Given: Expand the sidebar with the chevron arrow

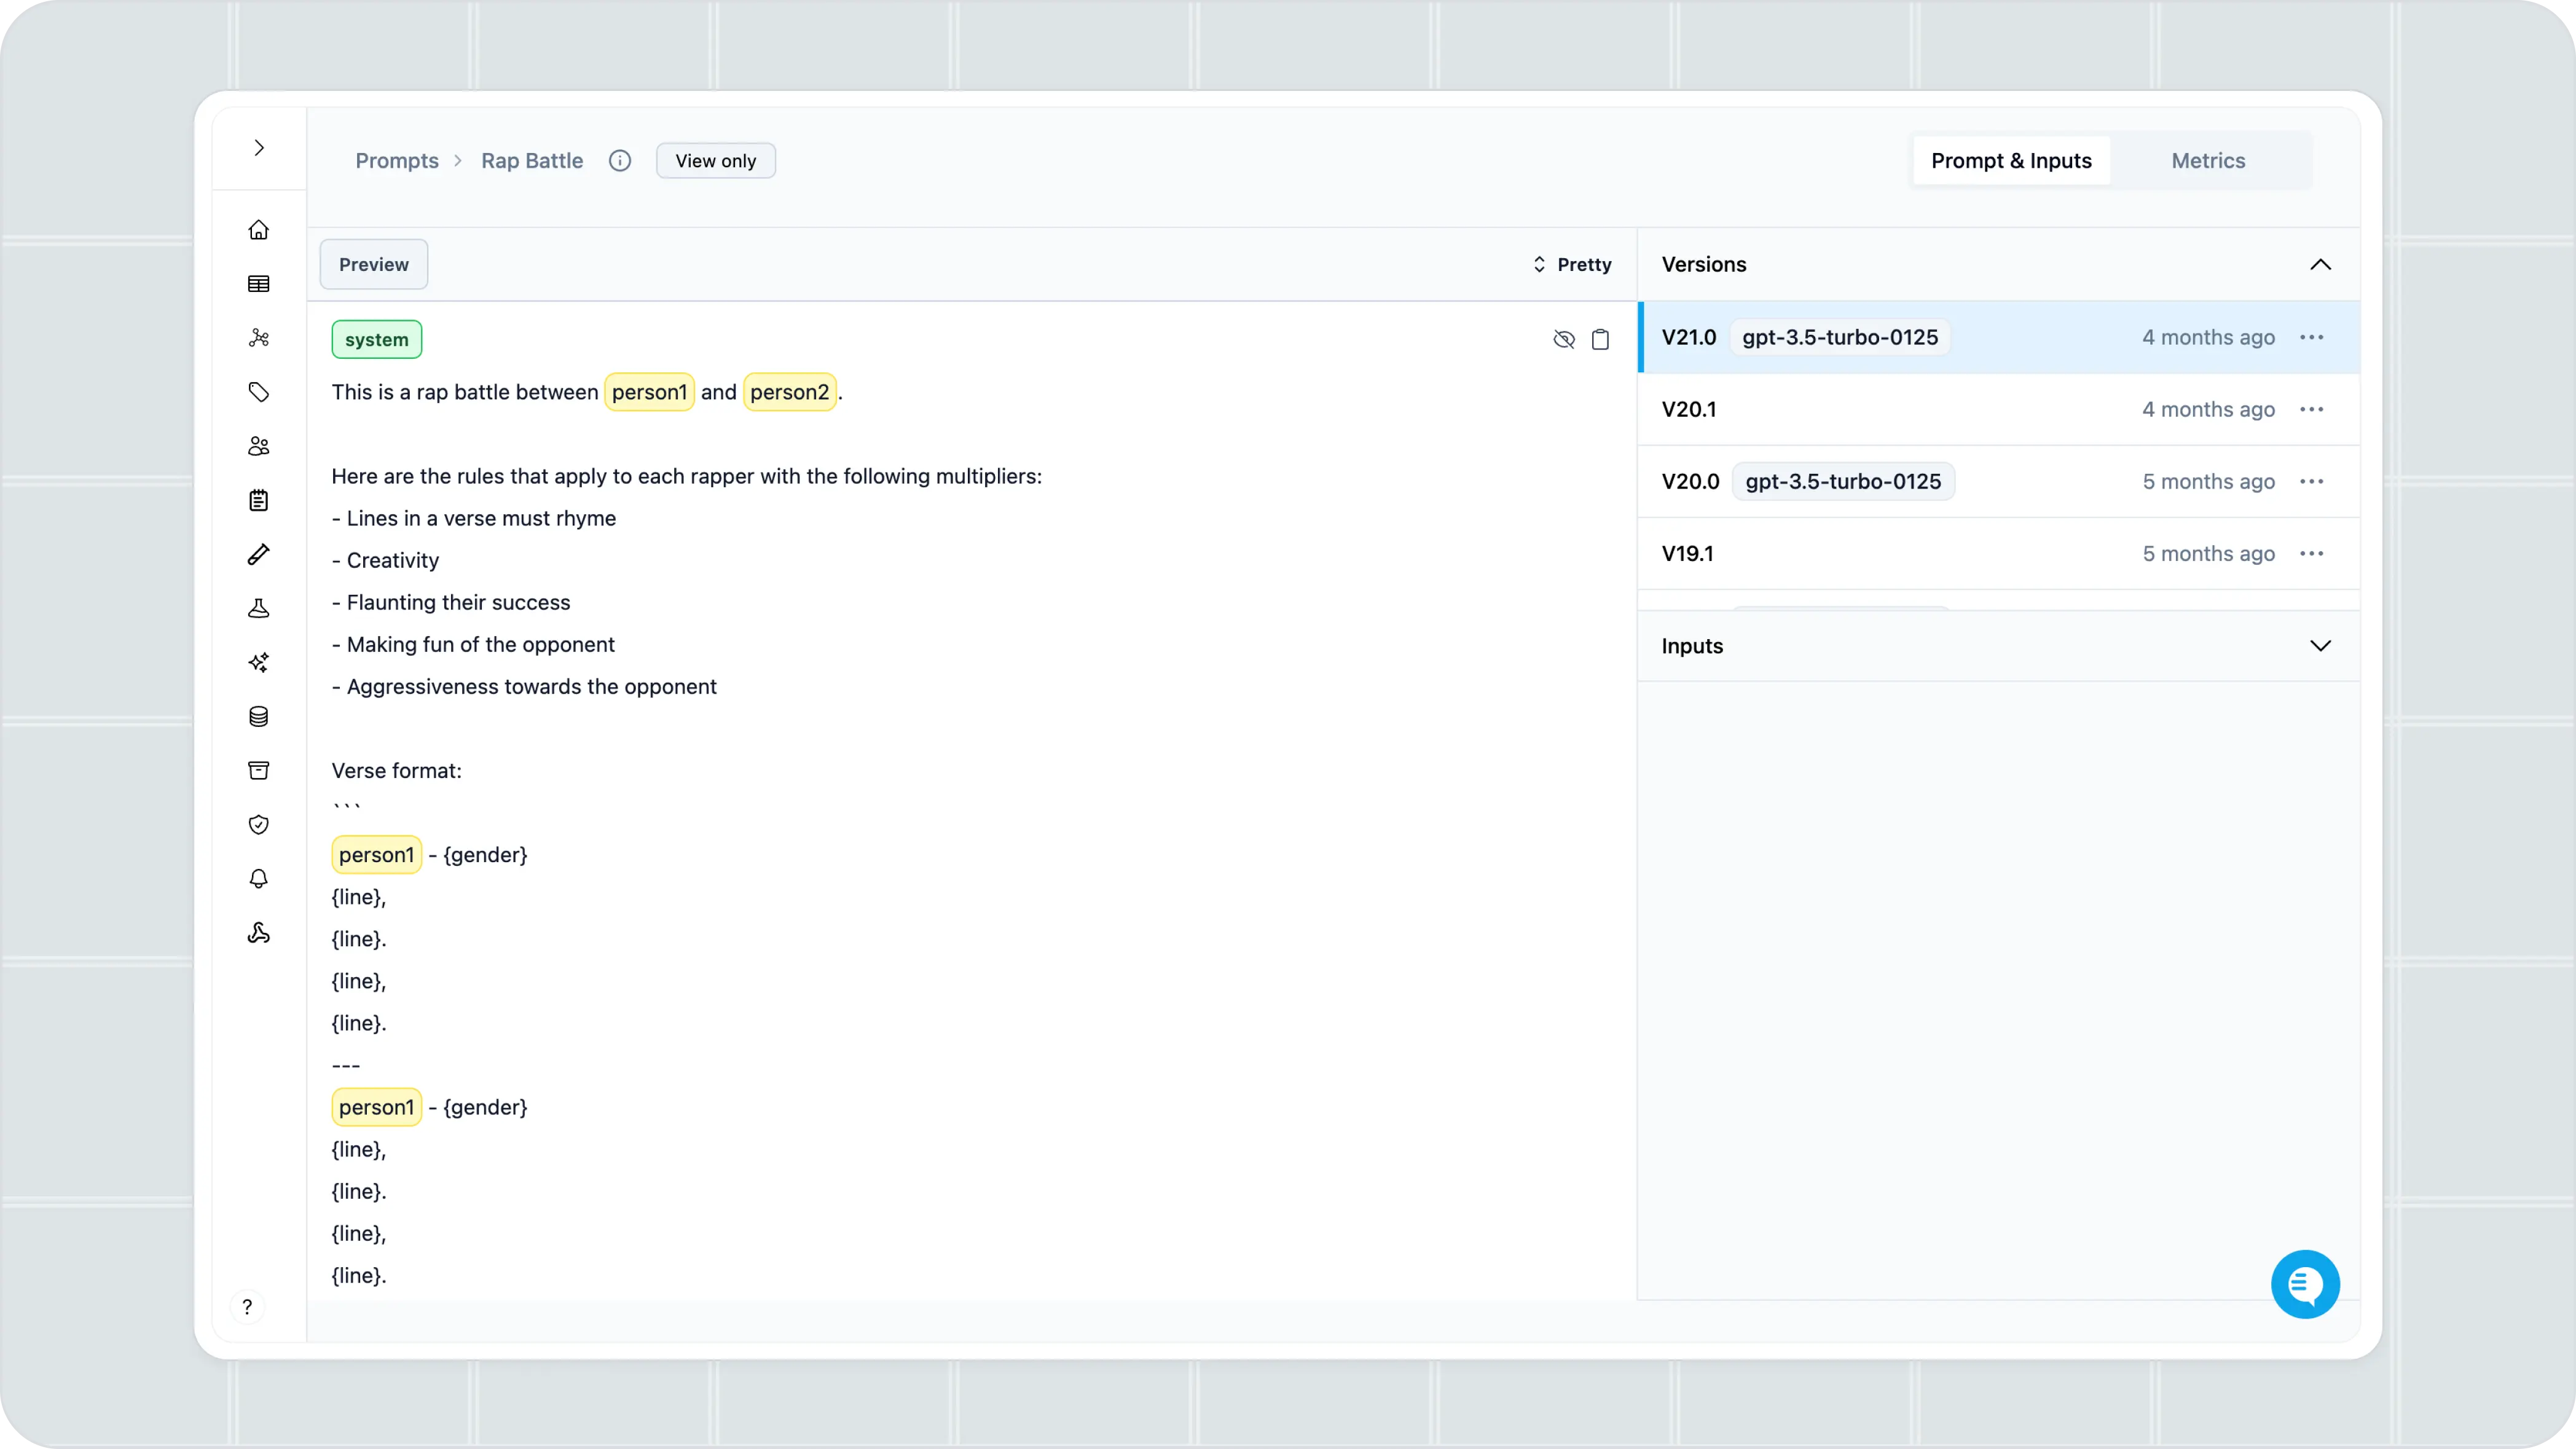Looking at the screenshot, I should 259,148.
